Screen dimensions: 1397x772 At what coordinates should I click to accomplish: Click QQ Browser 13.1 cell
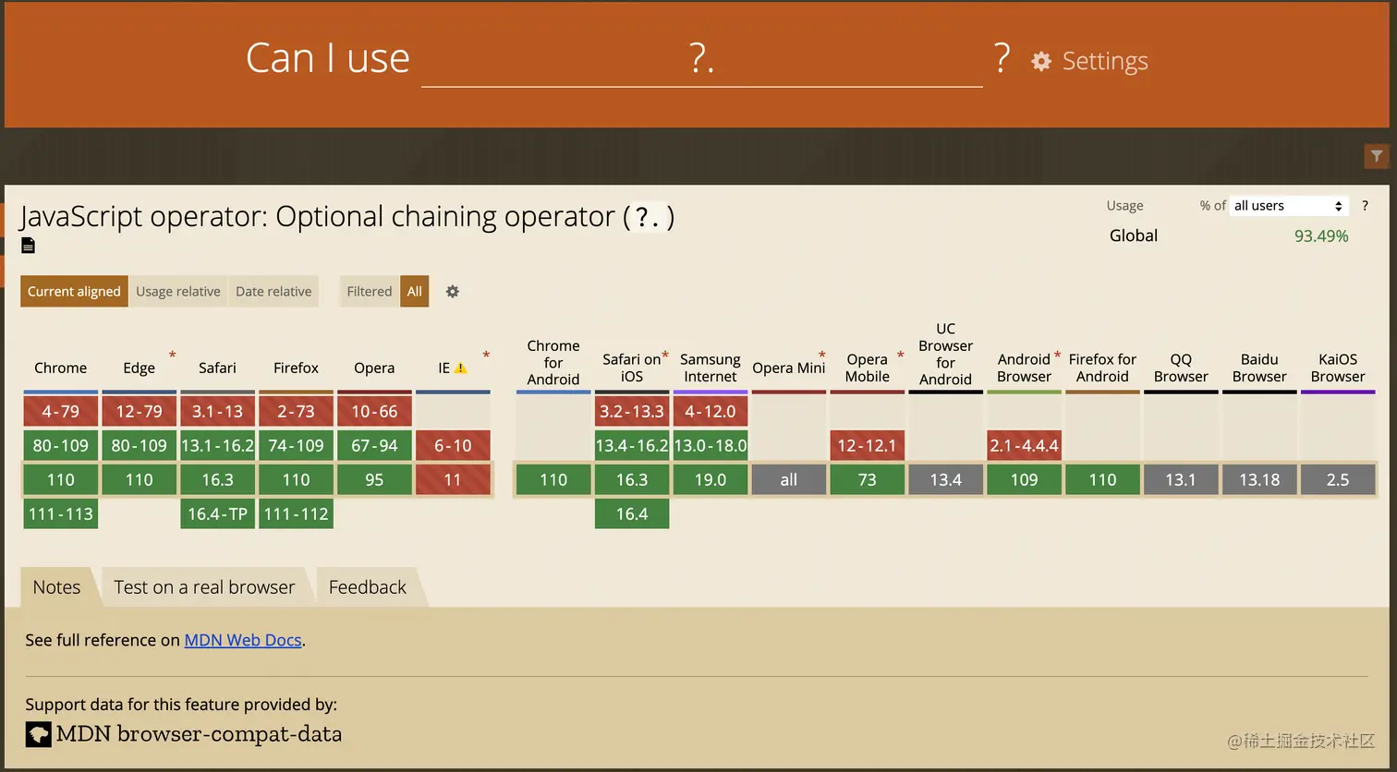pyautogui.click(x=1181, y=479)
